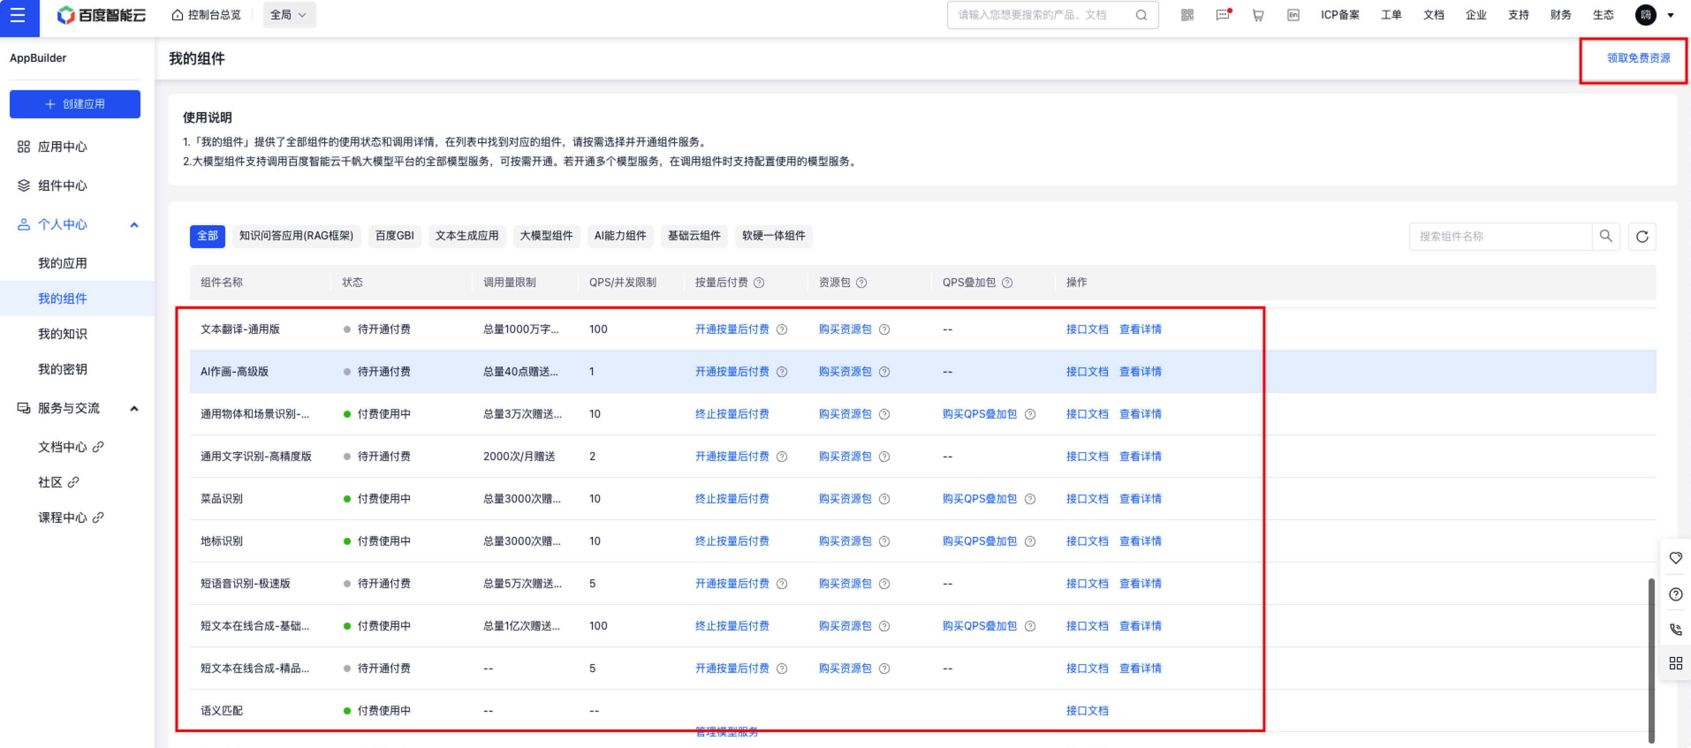Expand the account dropdown arrow

[1670, 15]
